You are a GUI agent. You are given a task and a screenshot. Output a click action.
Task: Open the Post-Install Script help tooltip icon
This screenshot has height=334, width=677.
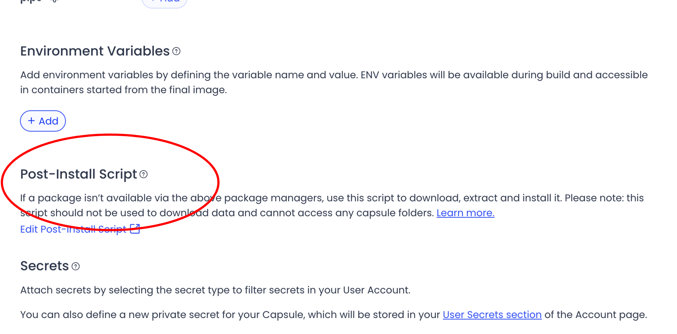(x=144, y=174)
